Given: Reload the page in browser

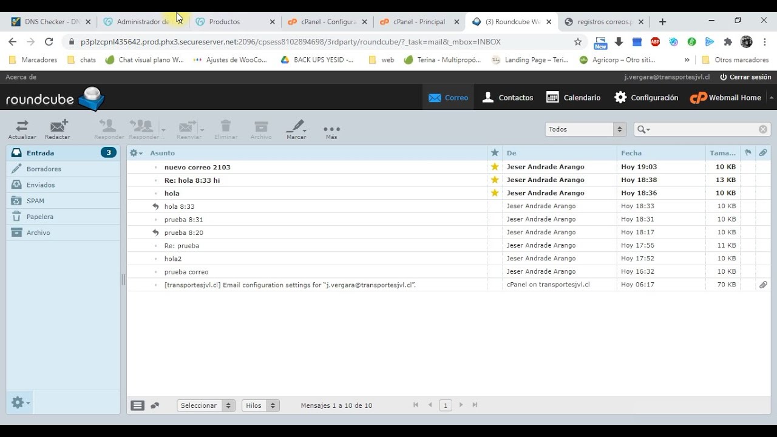Looking at the screenshot, I should [x=49, y=42].
